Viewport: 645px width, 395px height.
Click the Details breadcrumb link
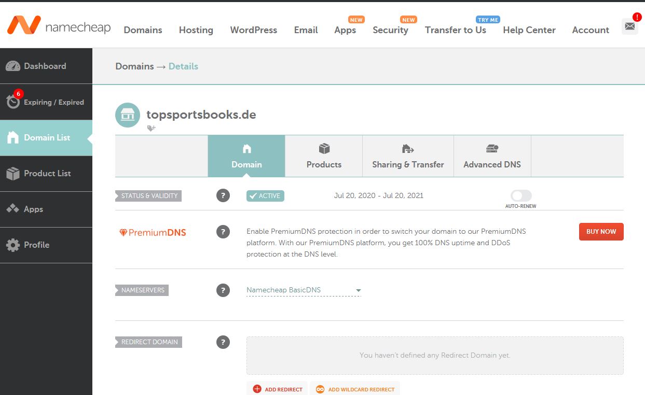coord(183,66)
